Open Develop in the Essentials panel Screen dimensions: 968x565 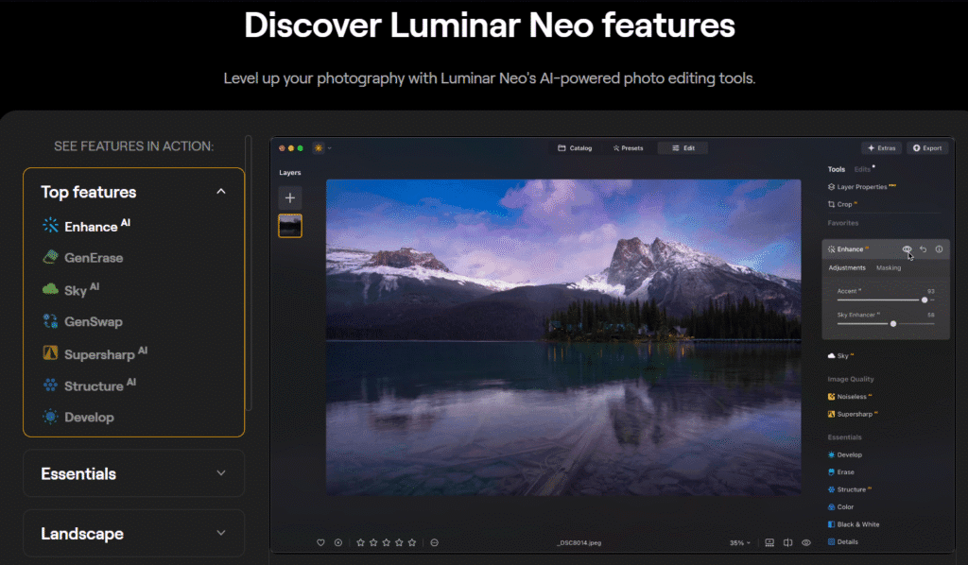click(845, 454)
